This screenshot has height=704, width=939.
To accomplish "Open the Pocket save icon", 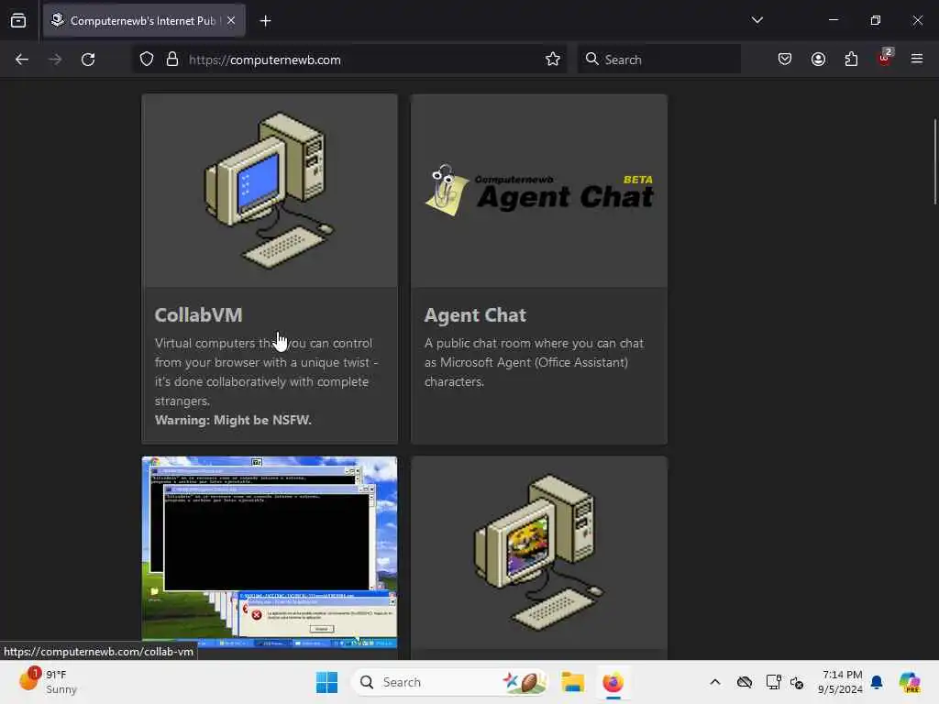I will pyautogui.click(x=785, y=60).
